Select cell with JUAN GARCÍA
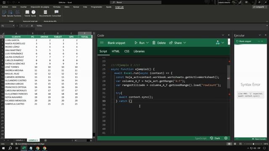 click(x=16, y=40)
